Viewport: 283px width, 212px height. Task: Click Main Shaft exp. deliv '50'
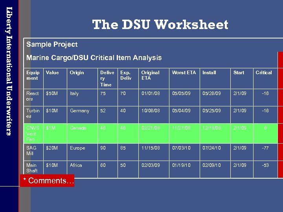pyautogui.click(x=128, y=170)
